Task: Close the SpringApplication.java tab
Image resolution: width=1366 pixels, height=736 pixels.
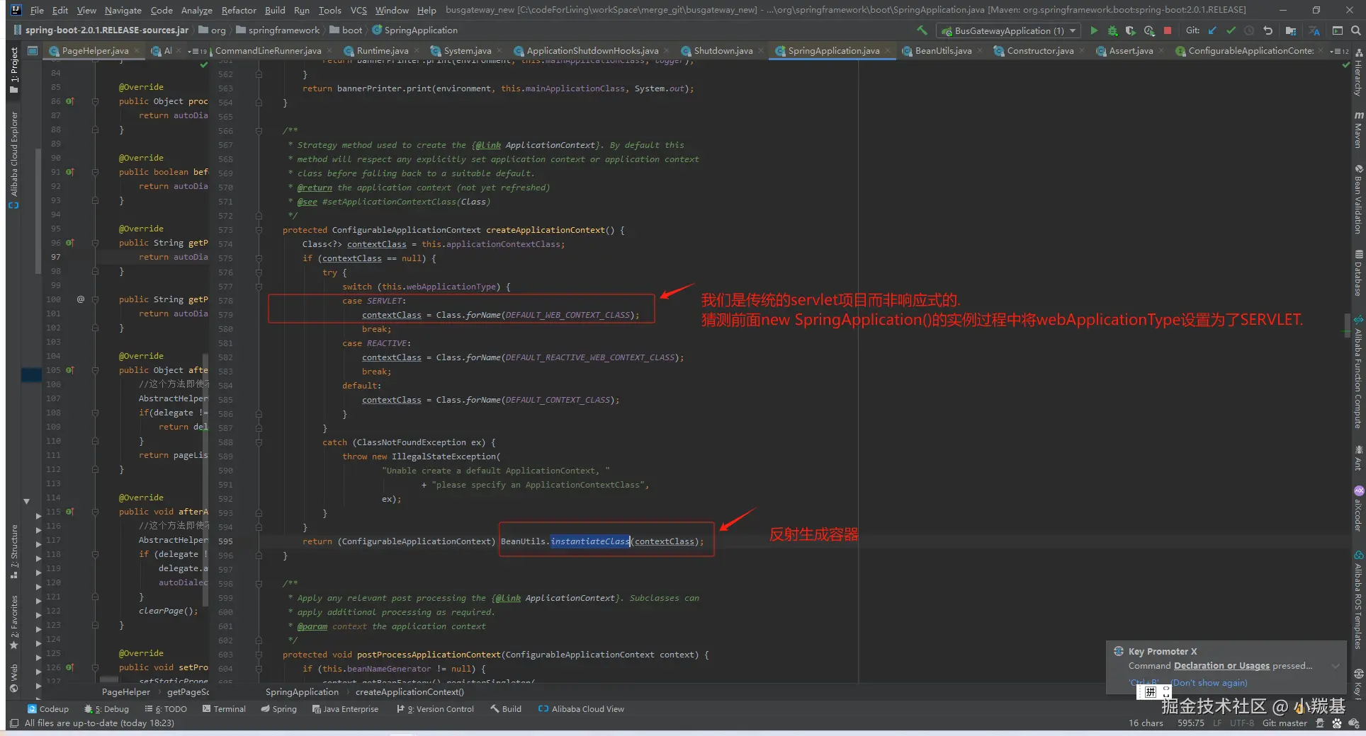Action: (888, 51)
